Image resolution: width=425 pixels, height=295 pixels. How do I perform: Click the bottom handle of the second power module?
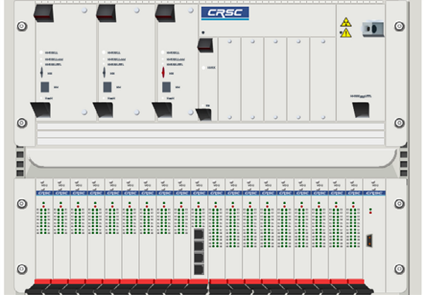point(104,110)
